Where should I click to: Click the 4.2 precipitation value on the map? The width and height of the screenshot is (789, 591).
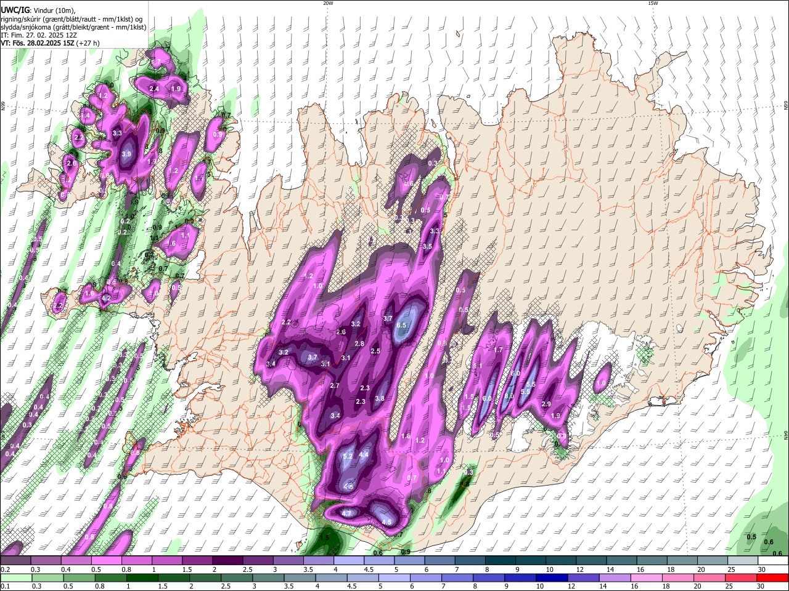coord(106,299)
